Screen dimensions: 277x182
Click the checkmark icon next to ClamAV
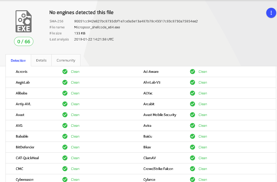click(192, 158)
